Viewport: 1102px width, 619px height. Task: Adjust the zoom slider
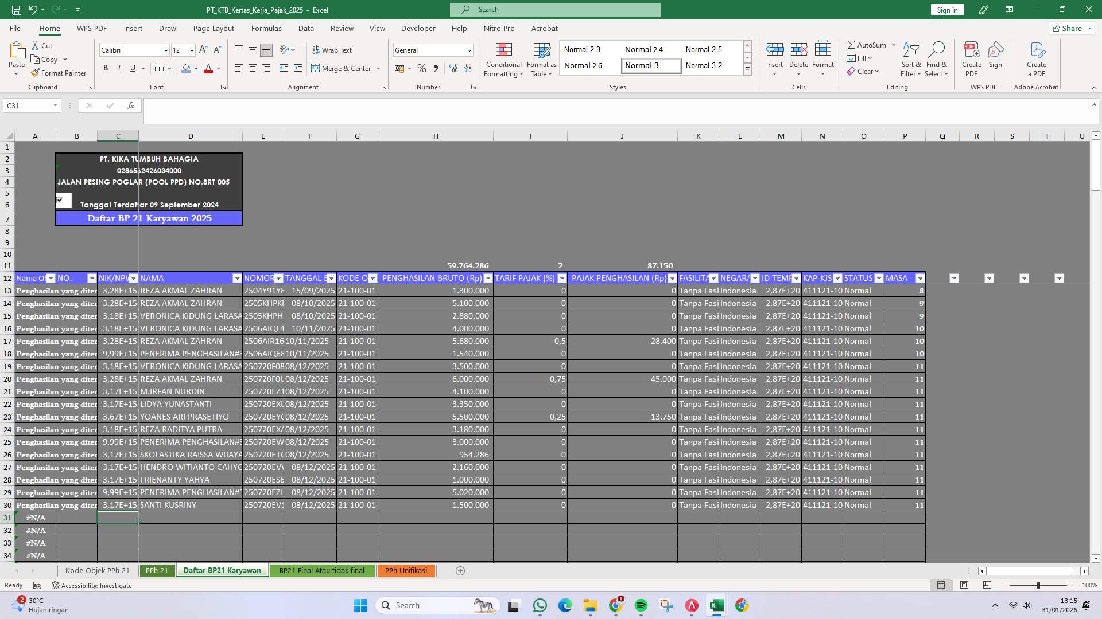(1039, 585)
